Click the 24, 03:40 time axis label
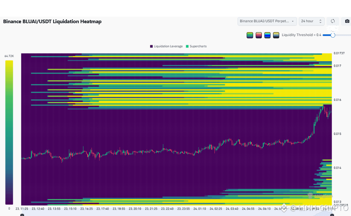The width and height of the screenshot is (351, 216). click(232, 209)
